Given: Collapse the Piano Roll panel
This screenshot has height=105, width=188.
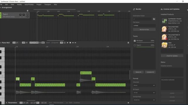Looking at the screenshot, I should pos(1,43).
